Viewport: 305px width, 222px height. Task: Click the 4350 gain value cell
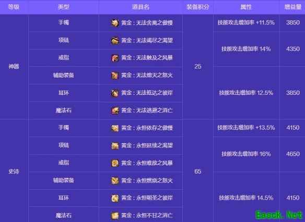click(x=292, y=48)
